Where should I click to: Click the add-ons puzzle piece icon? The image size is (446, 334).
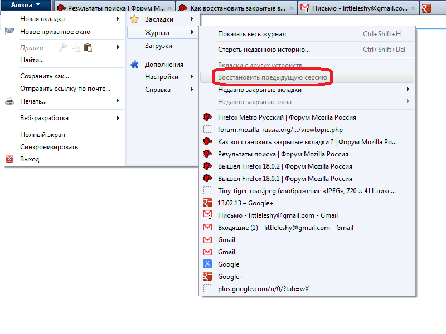[x=134, y=65]
